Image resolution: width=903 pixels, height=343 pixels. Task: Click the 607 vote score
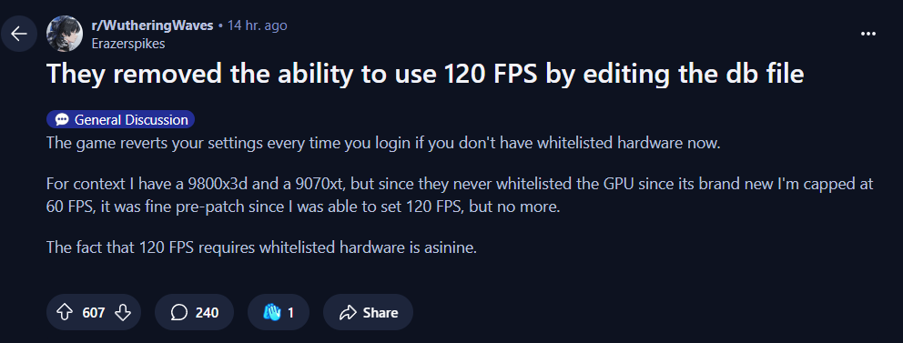point(94,312)
